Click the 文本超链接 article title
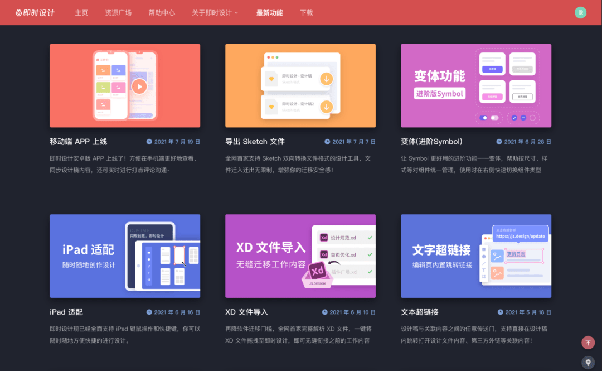Screen dimensions: 602x371 [420, 312]
